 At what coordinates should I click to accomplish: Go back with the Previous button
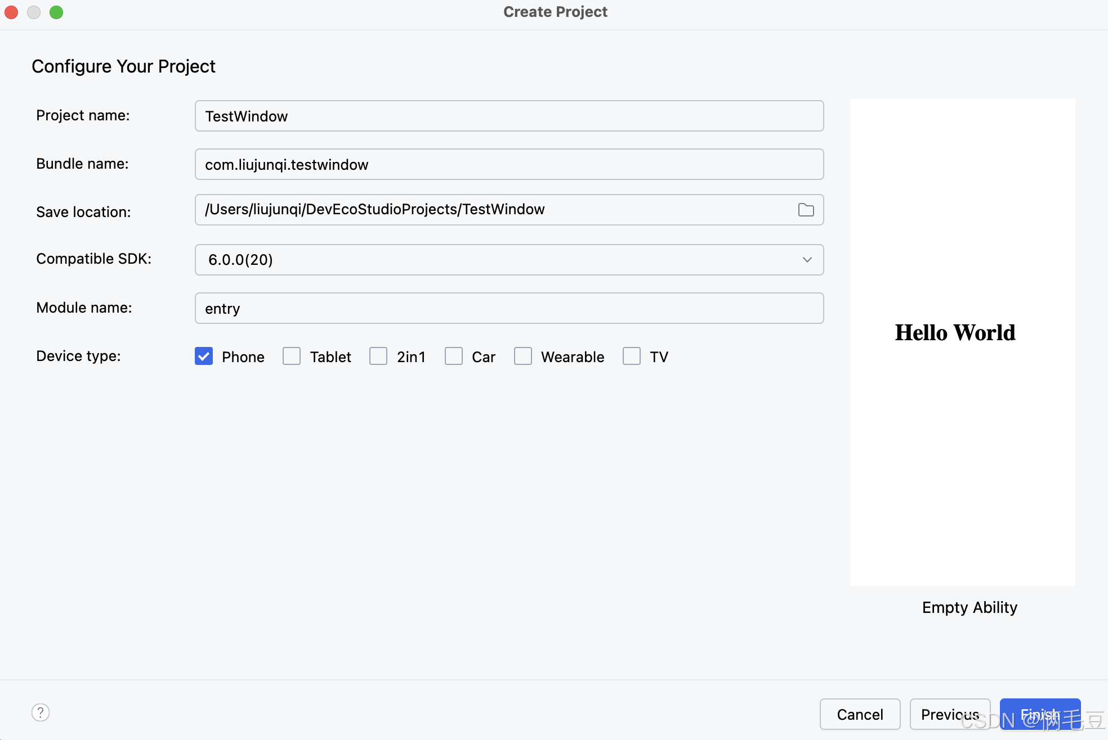pyautogui.click(x=950, y=714)
